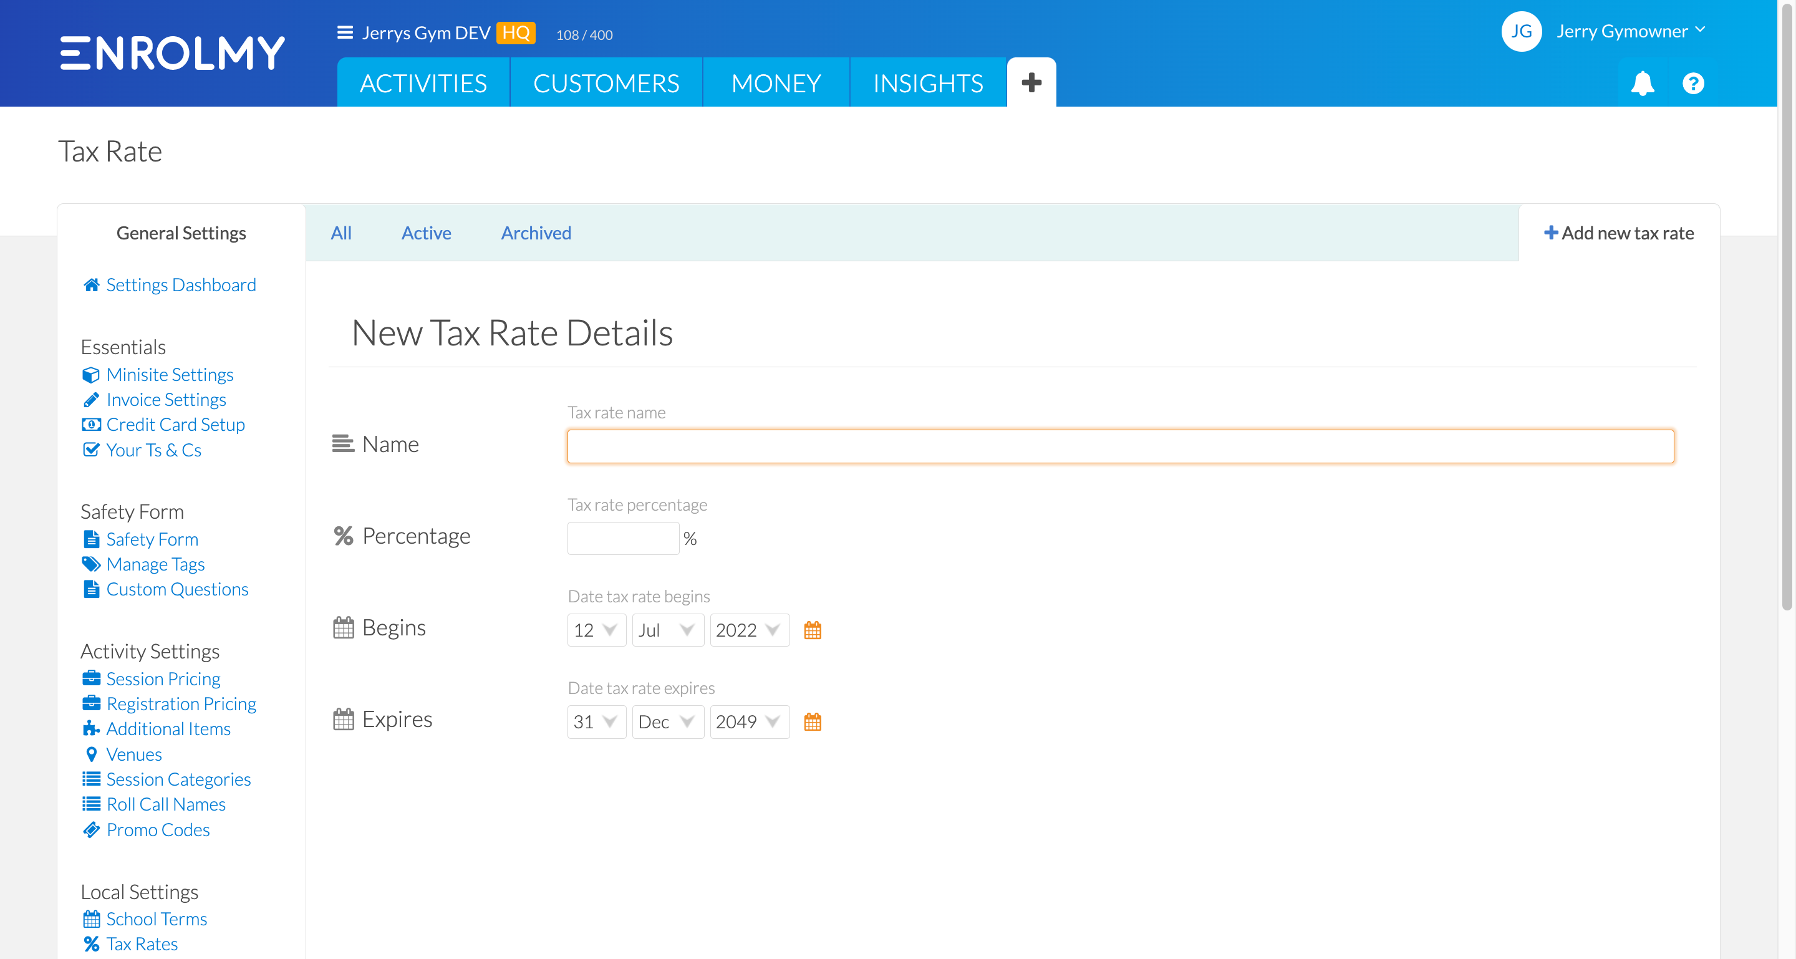Viewport: 1796px width, 959px height.
Task: Open calendar picker for Begins date
Action: (x=812, y=630)
